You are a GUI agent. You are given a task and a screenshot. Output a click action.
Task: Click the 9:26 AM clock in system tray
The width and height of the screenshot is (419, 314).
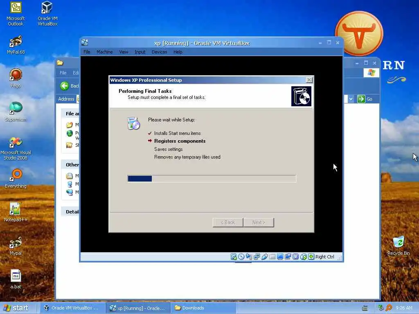point(404,308)
